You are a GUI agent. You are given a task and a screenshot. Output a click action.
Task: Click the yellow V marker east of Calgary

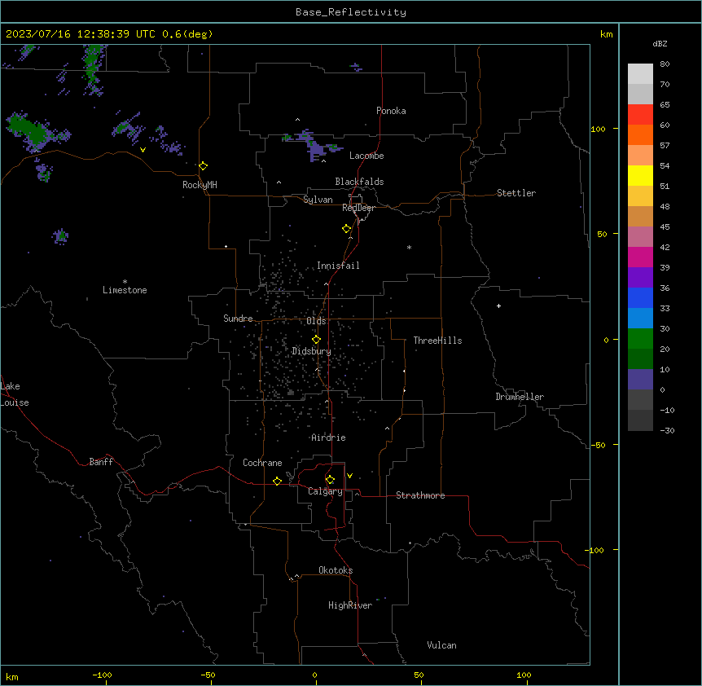349,476
